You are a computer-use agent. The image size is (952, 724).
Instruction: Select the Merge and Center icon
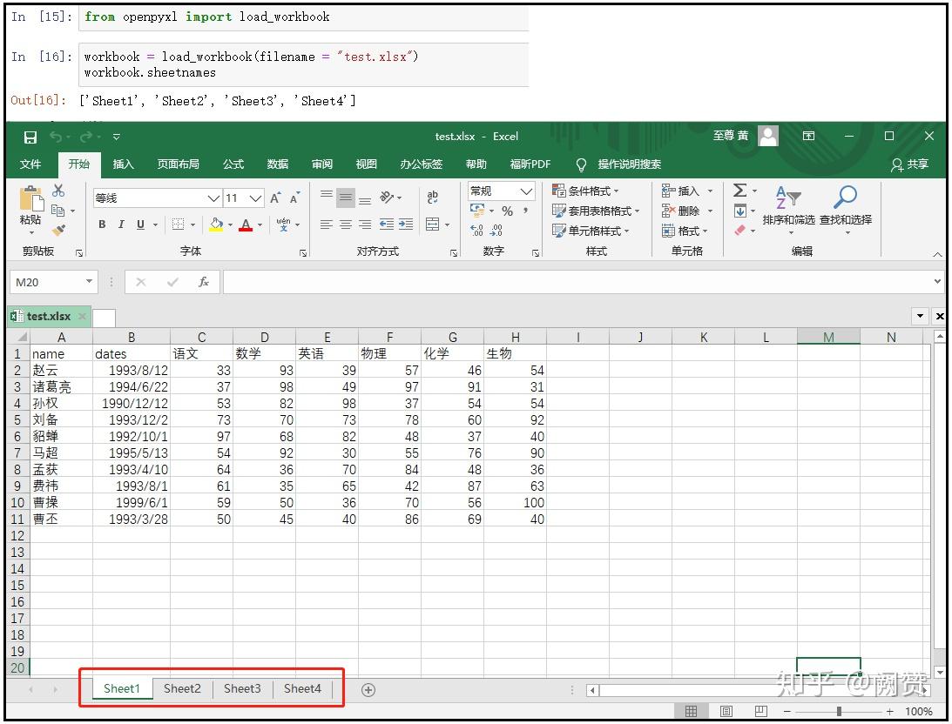[x=432, y=224]
